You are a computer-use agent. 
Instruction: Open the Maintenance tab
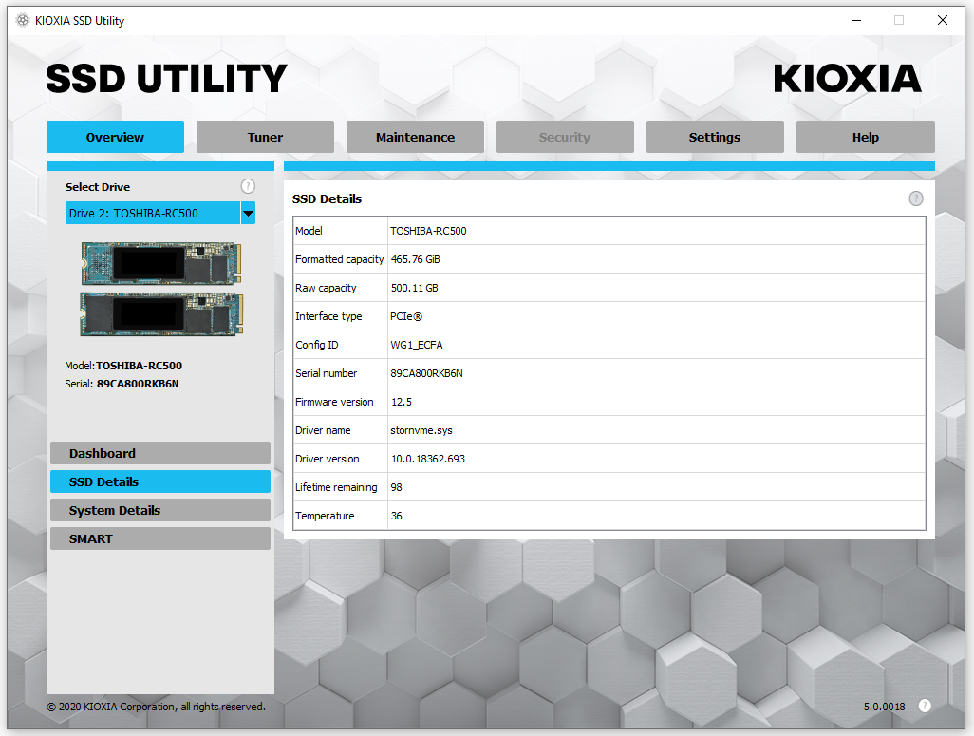click(415, 137)
